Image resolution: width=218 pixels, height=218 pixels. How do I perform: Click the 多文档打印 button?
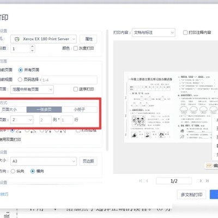click(x=191, y=195)
